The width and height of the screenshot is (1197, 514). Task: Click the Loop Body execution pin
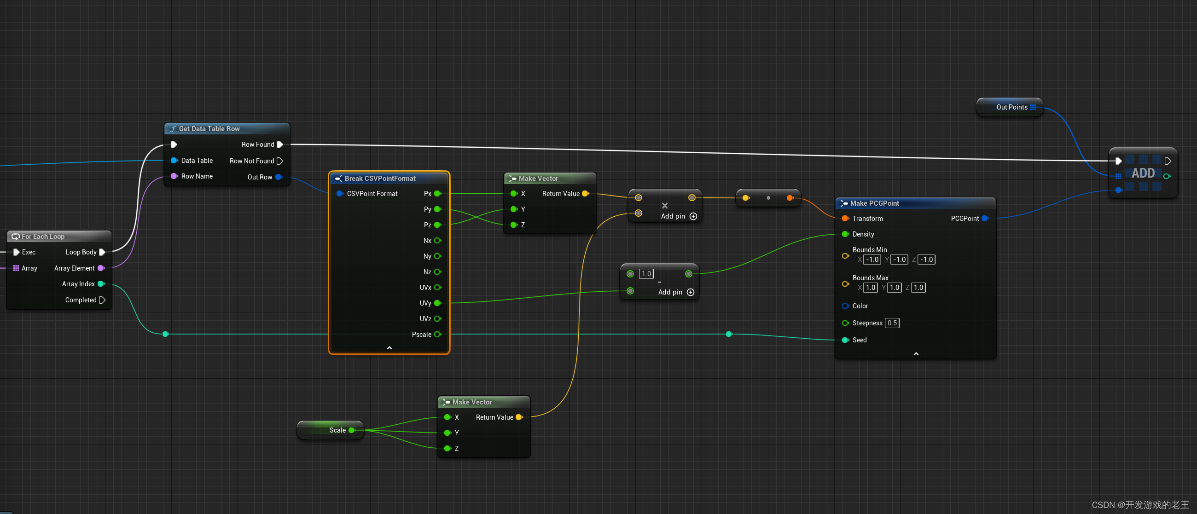tap(102, 252)
